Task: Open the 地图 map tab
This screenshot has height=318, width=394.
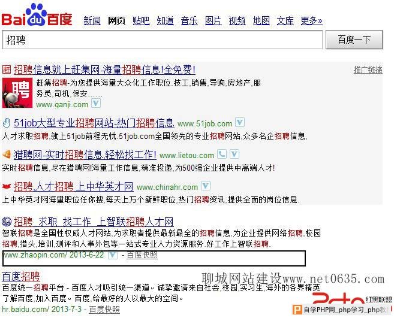Action: tap(261, 20)
